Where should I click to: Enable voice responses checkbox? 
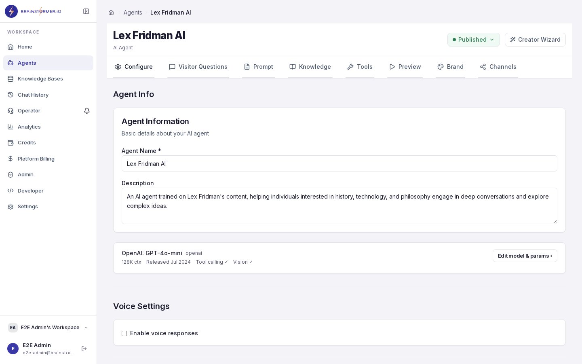(124, 334)
